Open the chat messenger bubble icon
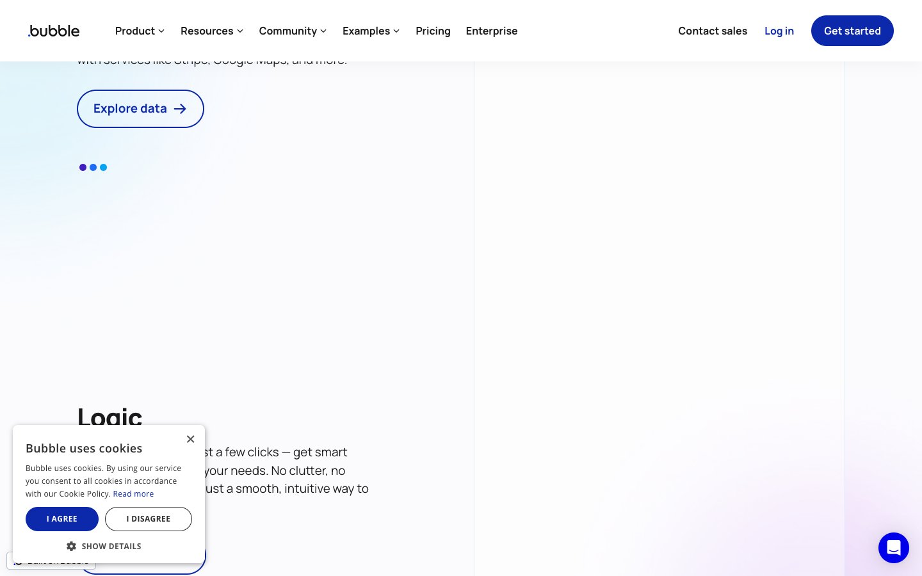The width and height of the screenshot is (922, 576). point(893,548)
